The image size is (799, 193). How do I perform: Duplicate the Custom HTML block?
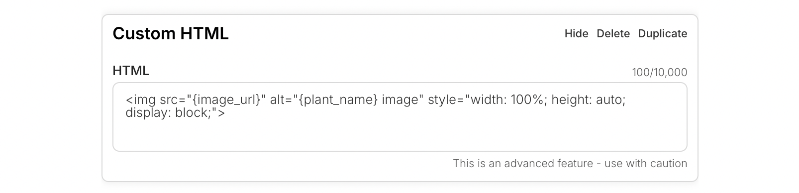[x=662, y=33]
